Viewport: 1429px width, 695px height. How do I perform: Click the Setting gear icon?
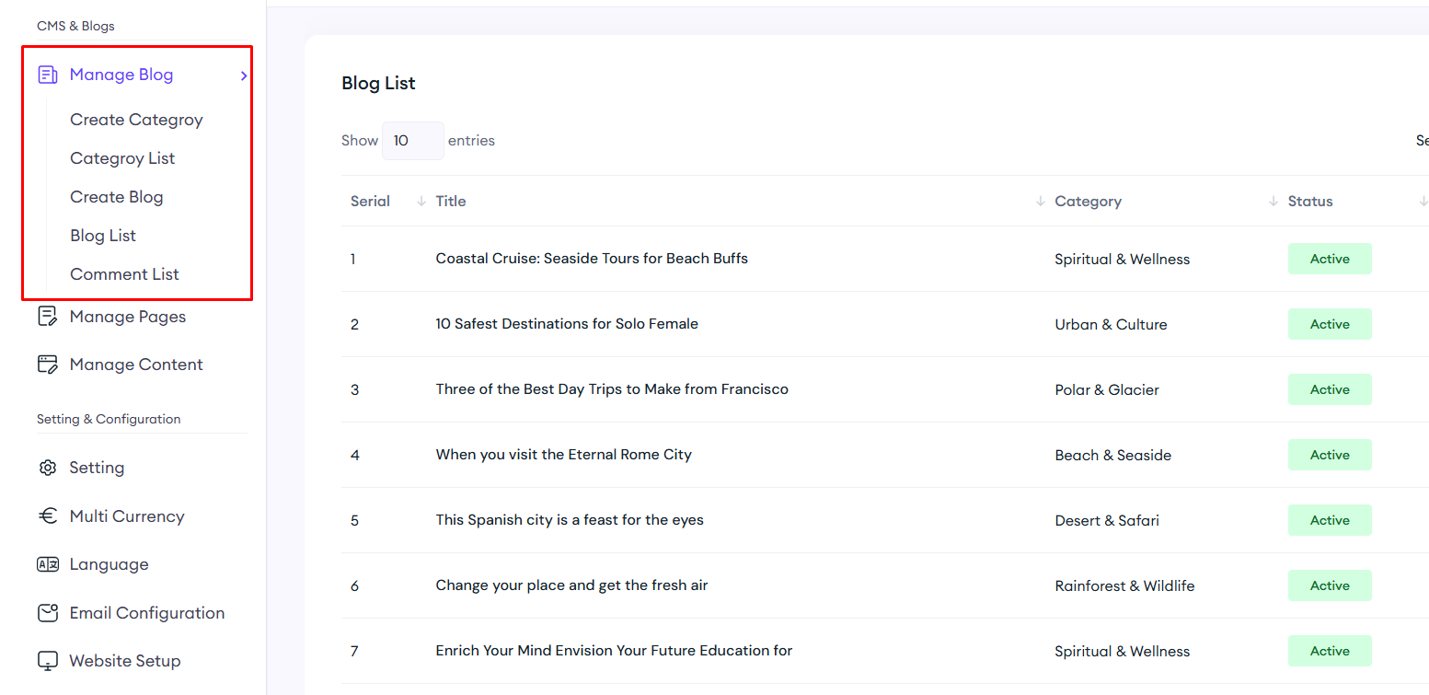(47, 468)
